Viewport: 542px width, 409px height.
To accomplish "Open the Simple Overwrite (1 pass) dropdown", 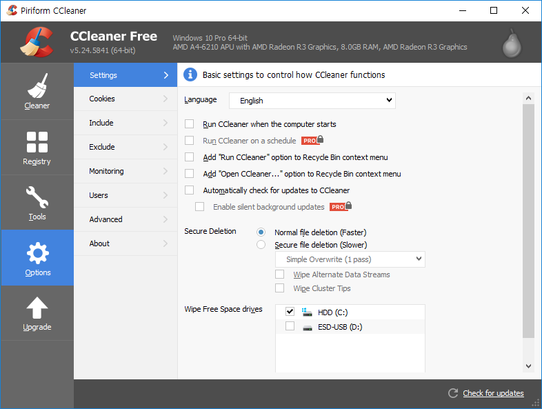I will (x=350, y=259).
